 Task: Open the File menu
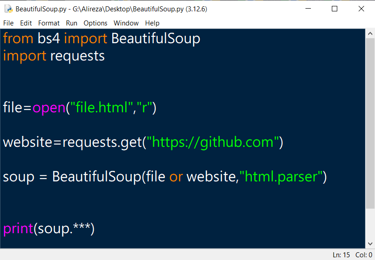[8, 23]
